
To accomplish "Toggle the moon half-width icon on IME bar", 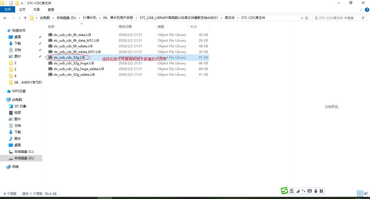I will pos(298,191).
